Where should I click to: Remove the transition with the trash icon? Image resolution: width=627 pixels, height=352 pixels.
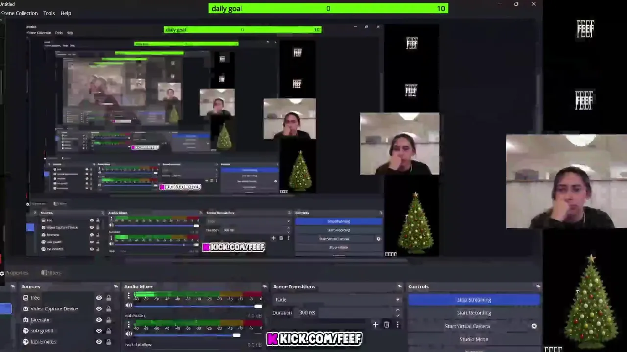coord(386,325)
